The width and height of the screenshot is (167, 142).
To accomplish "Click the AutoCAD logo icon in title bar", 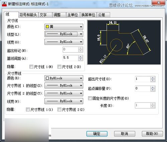I will (x=4, y=4).
